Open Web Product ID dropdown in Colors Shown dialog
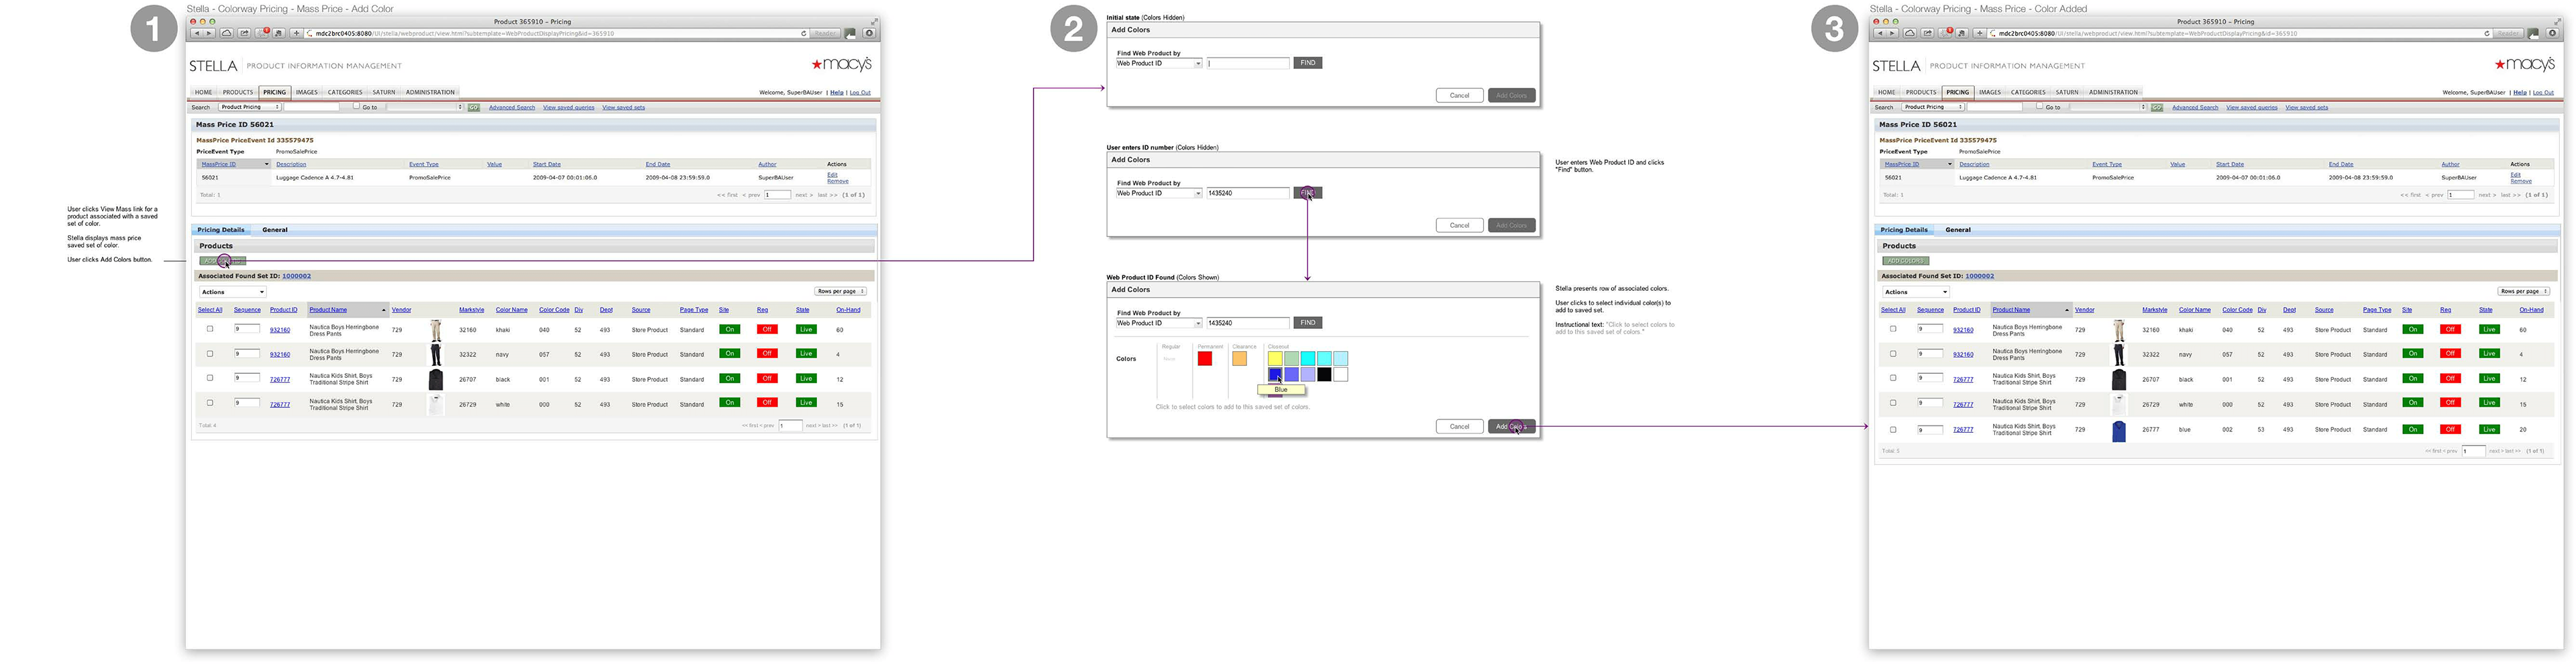This screenshot has height=664, width=2576. coord(1159,322)
